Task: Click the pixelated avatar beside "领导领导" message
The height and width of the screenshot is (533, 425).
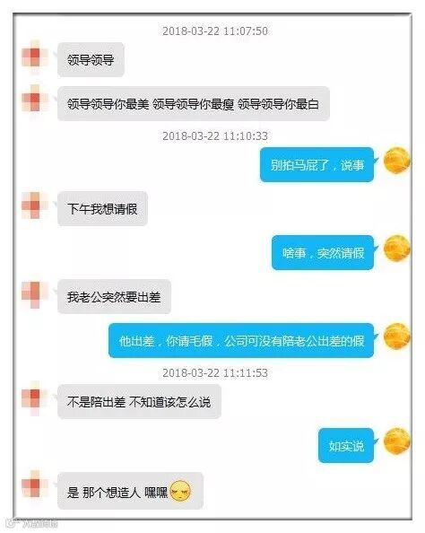Action: 33,57
